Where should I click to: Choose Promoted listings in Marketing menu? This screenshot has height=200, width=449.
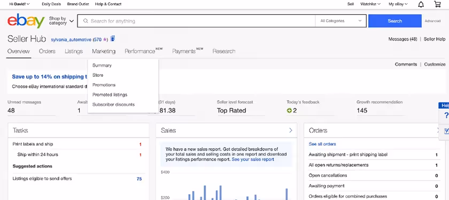[x=110, y=94]
